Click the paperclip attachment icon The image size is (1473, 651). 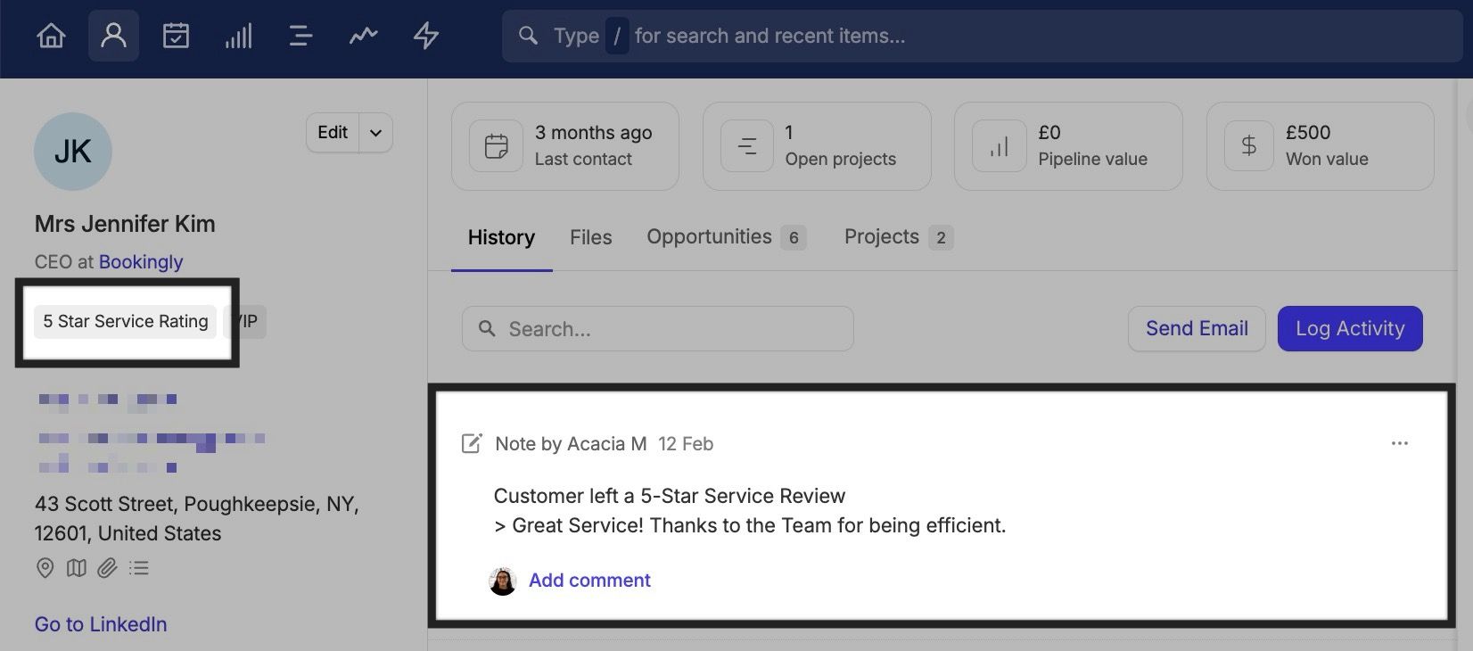point(107,568)
